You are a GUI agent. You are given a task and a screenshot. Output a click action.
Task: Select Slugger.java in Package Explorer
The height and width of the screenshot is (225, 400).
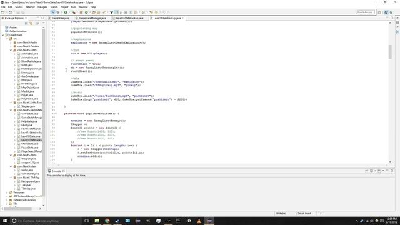click(x=28, y=106)
